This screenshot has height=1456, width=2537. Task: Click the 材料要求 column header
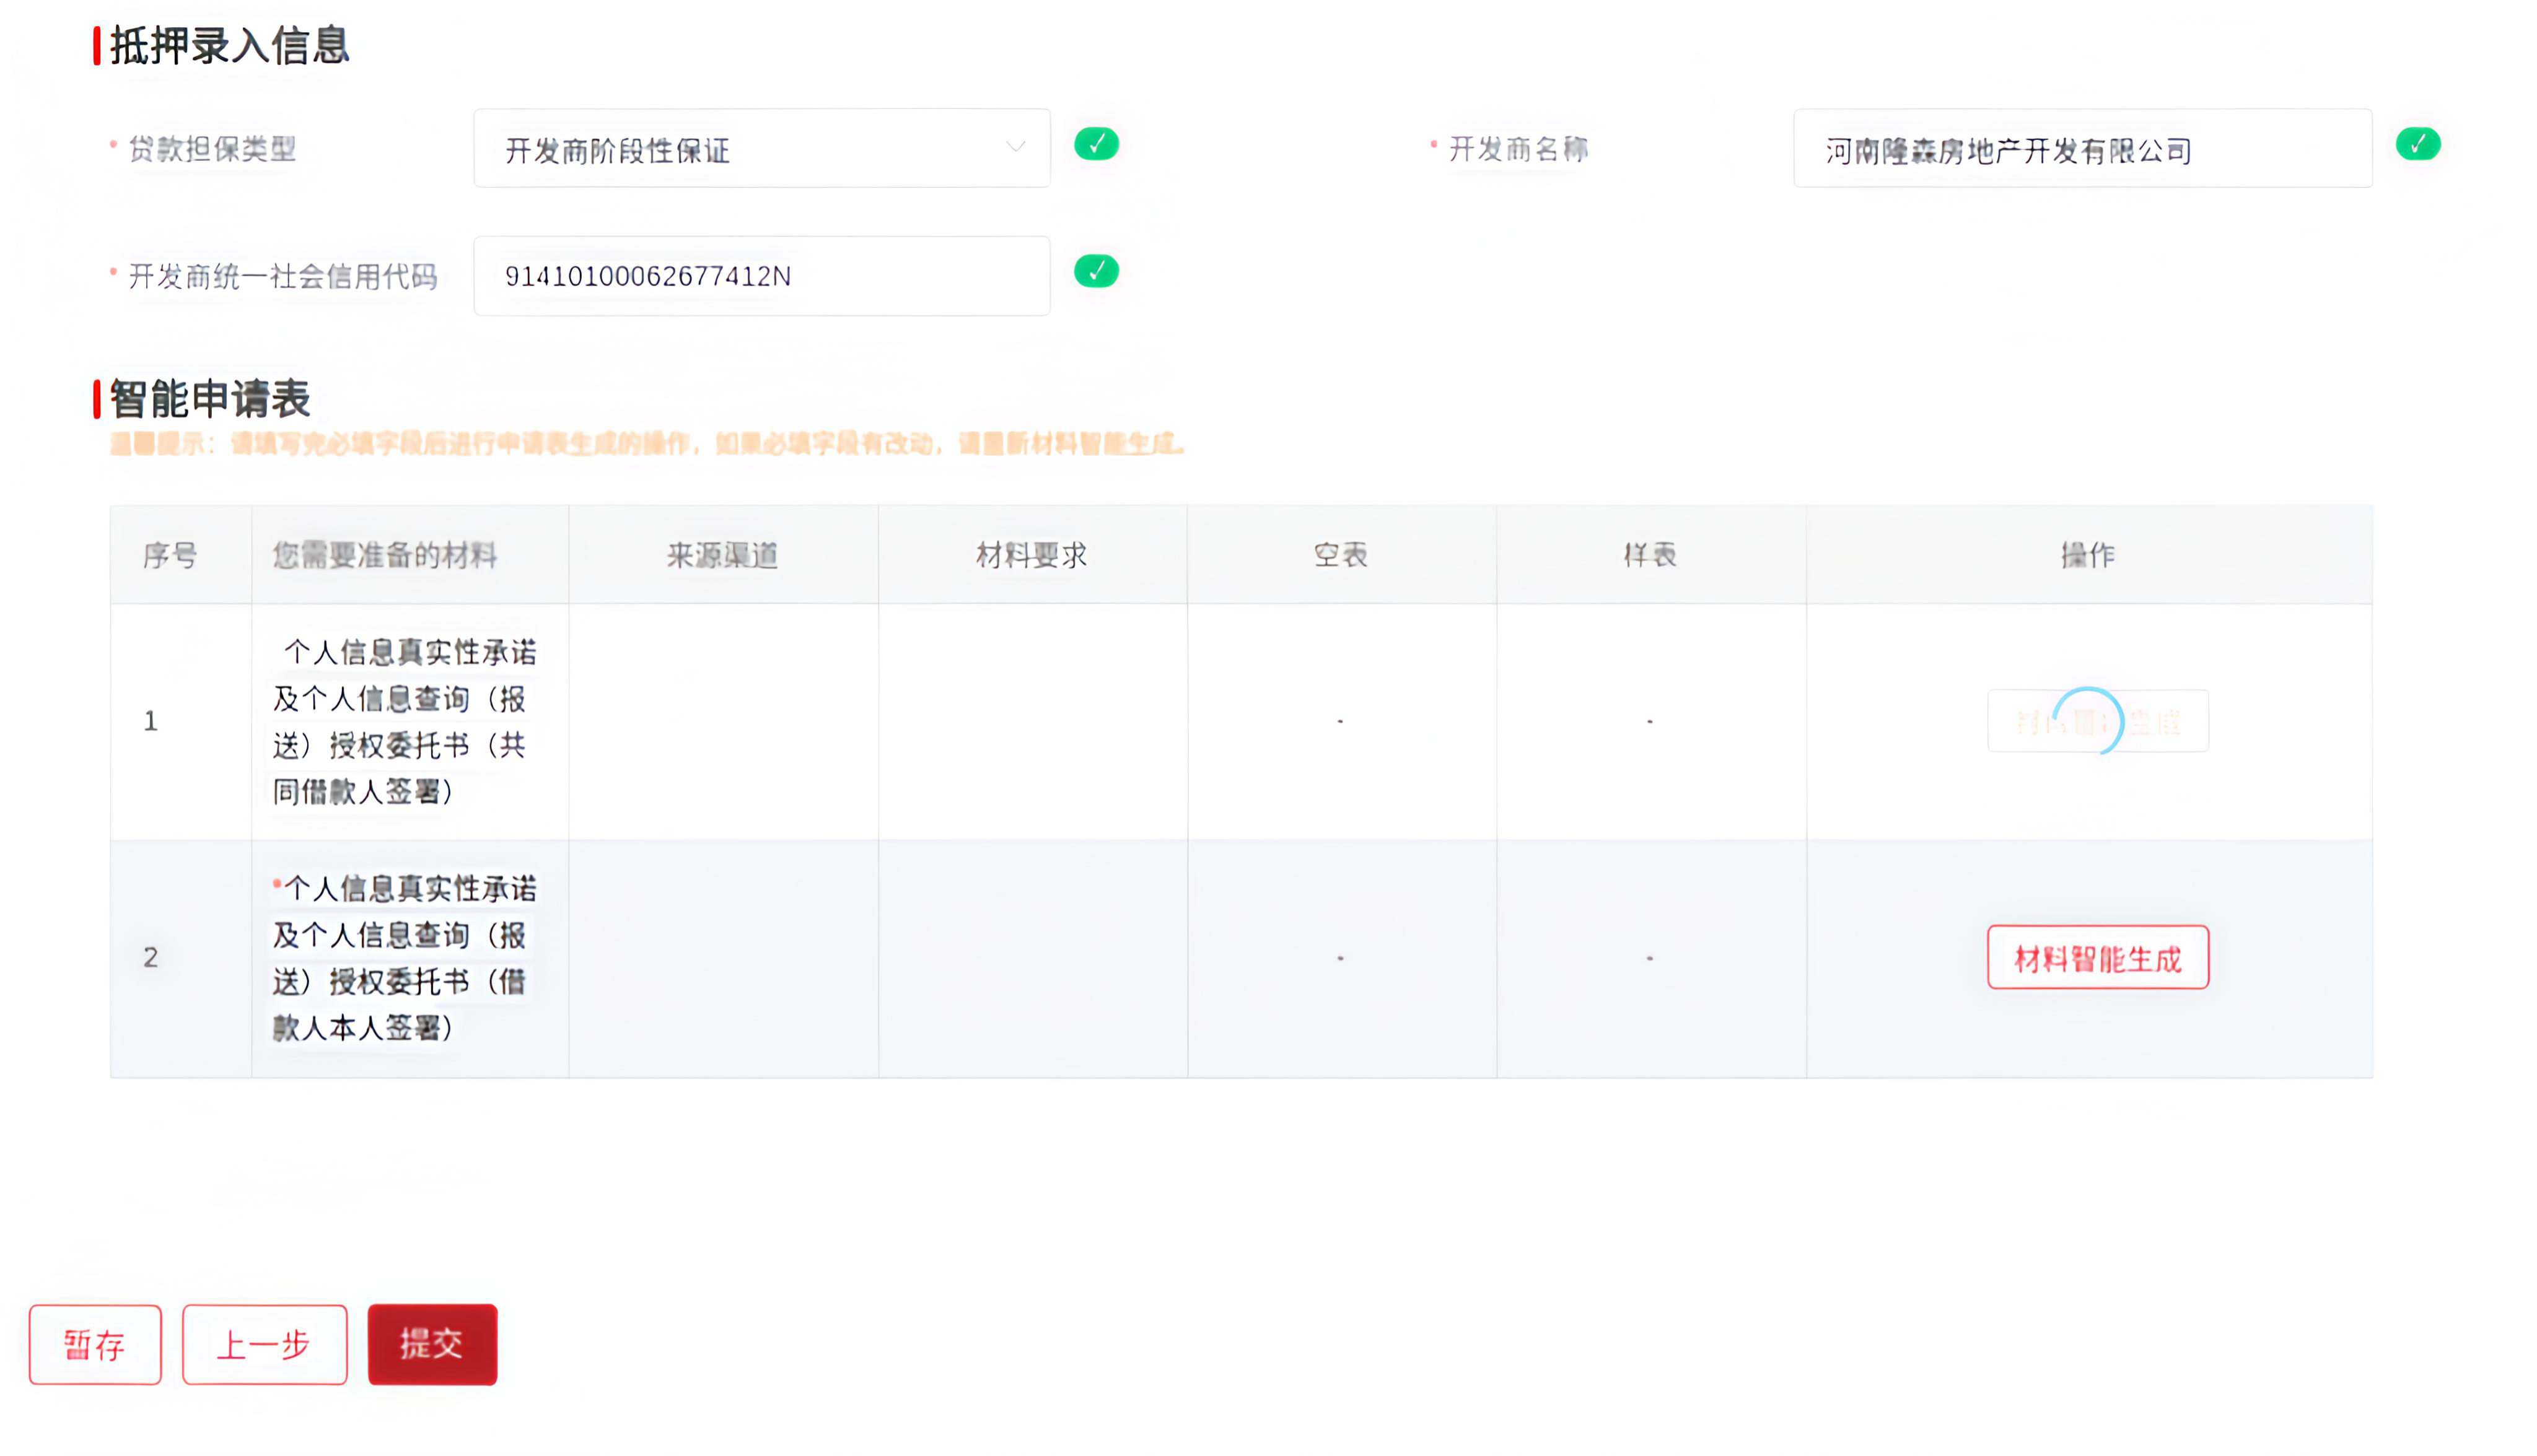coord(1032,555)
